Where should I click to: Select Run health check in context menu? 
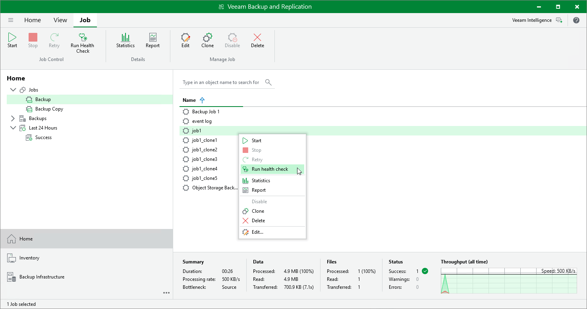pos(269,169)
